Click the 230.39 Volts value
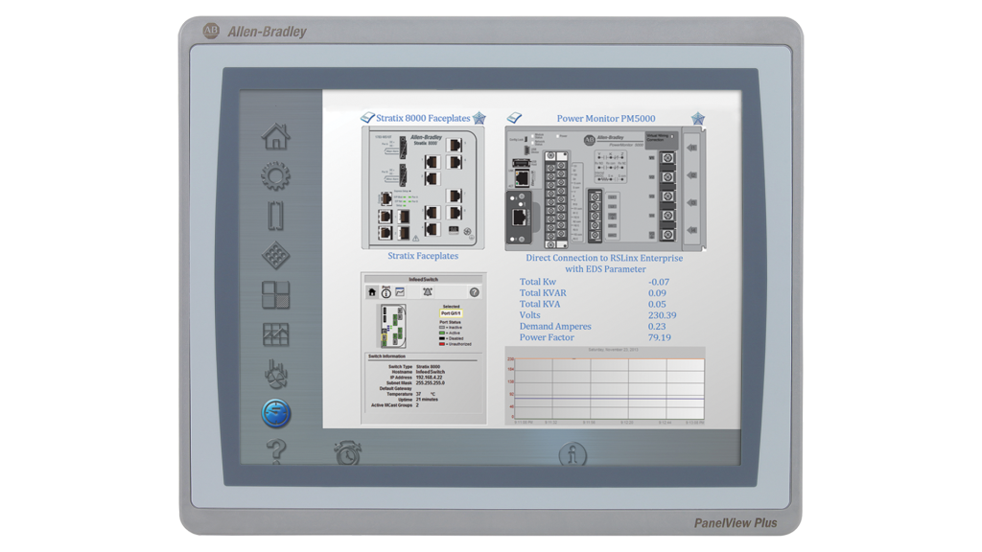The width and height of the screenshot is (982, 552). (x=662, y=315)
